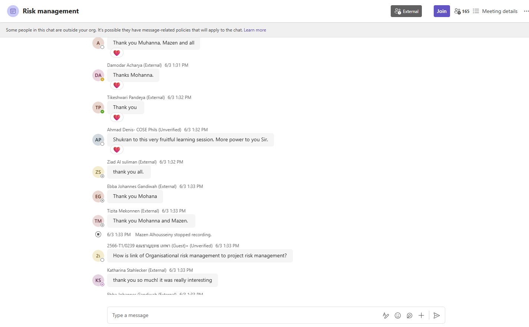Open Tizita Mekonnen's TM profile avatar

point(98,221)
